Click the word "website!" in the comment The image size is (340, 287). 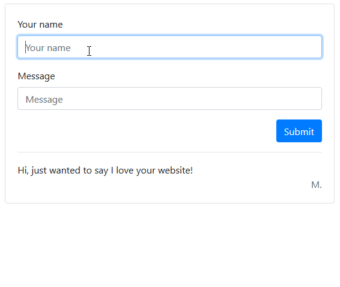point(175,171)
